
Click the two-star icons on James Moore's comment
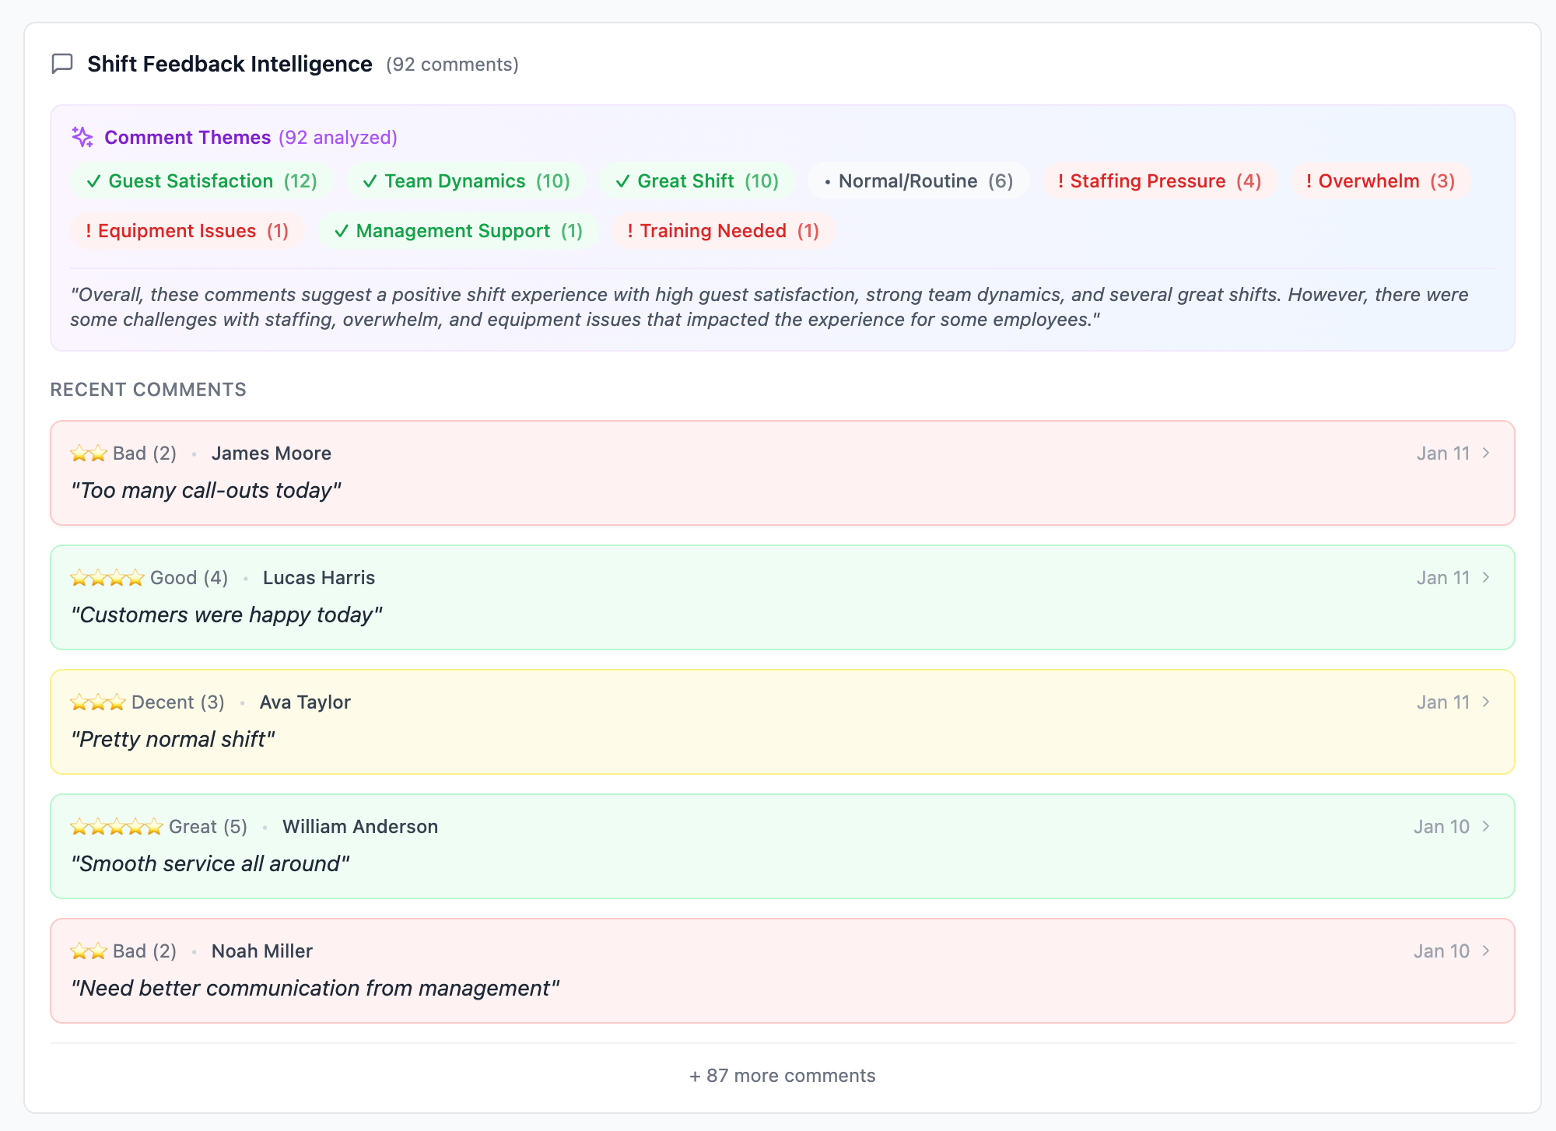point(89,452)
